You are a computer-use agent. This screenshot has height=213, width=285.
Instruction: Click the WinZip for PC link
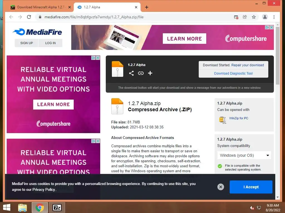point(239,118)
